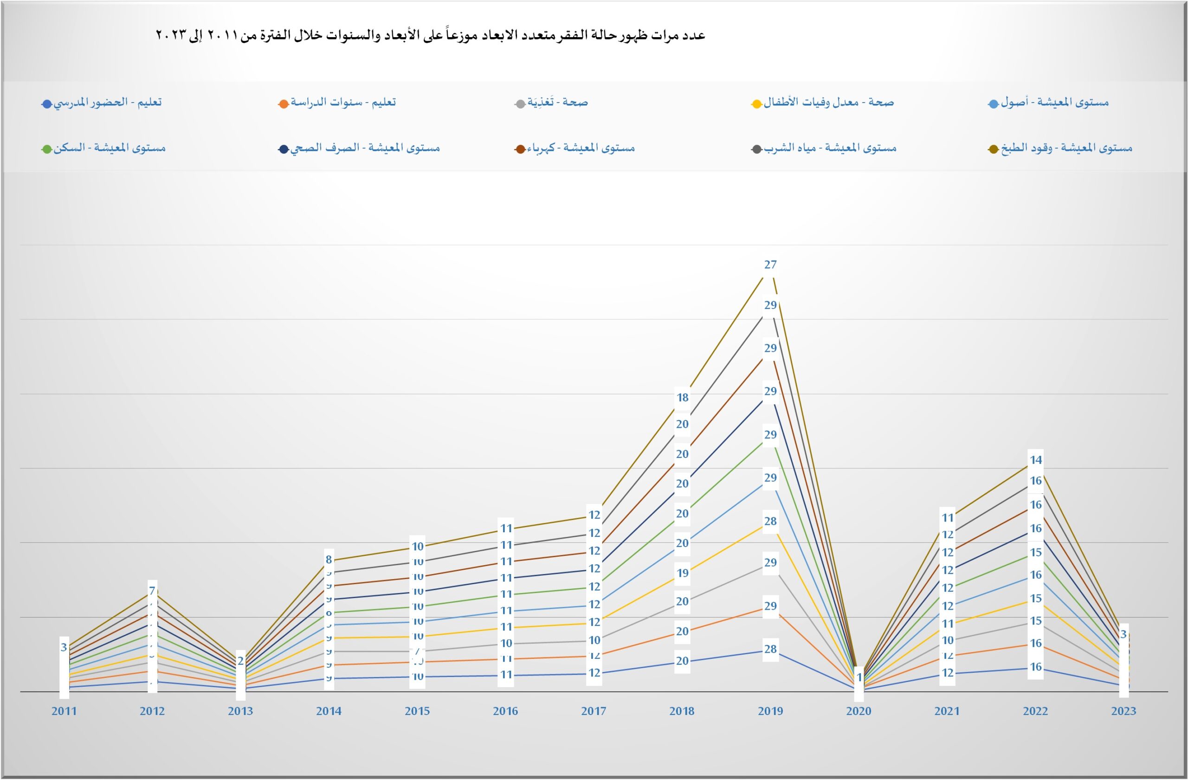1188x780 pixels.
Task: Click the green السكن legend marker
Action: click(x=47, y=150)
